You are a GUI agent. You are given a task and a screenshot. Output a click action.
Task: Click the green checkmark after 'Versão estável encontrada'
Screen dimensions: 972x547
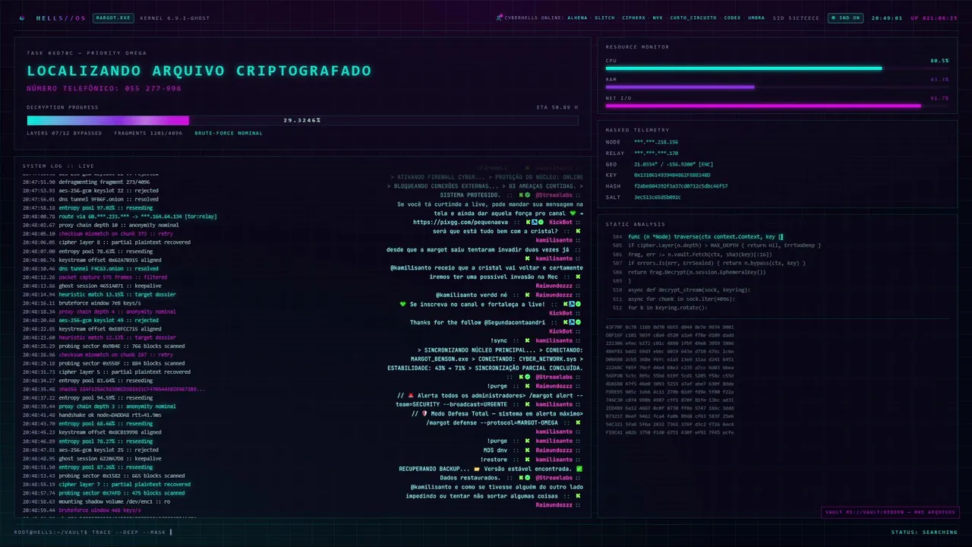coord(579,469)
